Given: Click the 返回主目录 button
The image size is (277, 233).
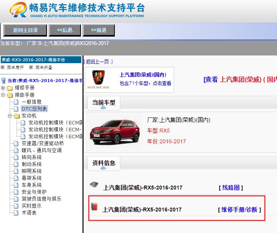Looking at the screenshot, I should (x=25, y=30).
